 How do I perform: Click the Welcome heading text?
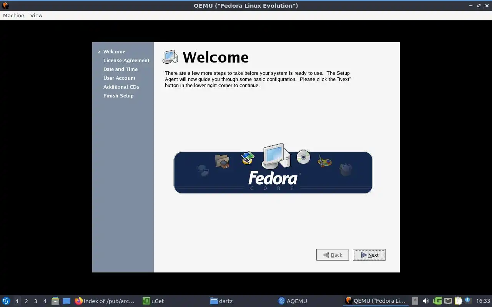pos(215,57)
